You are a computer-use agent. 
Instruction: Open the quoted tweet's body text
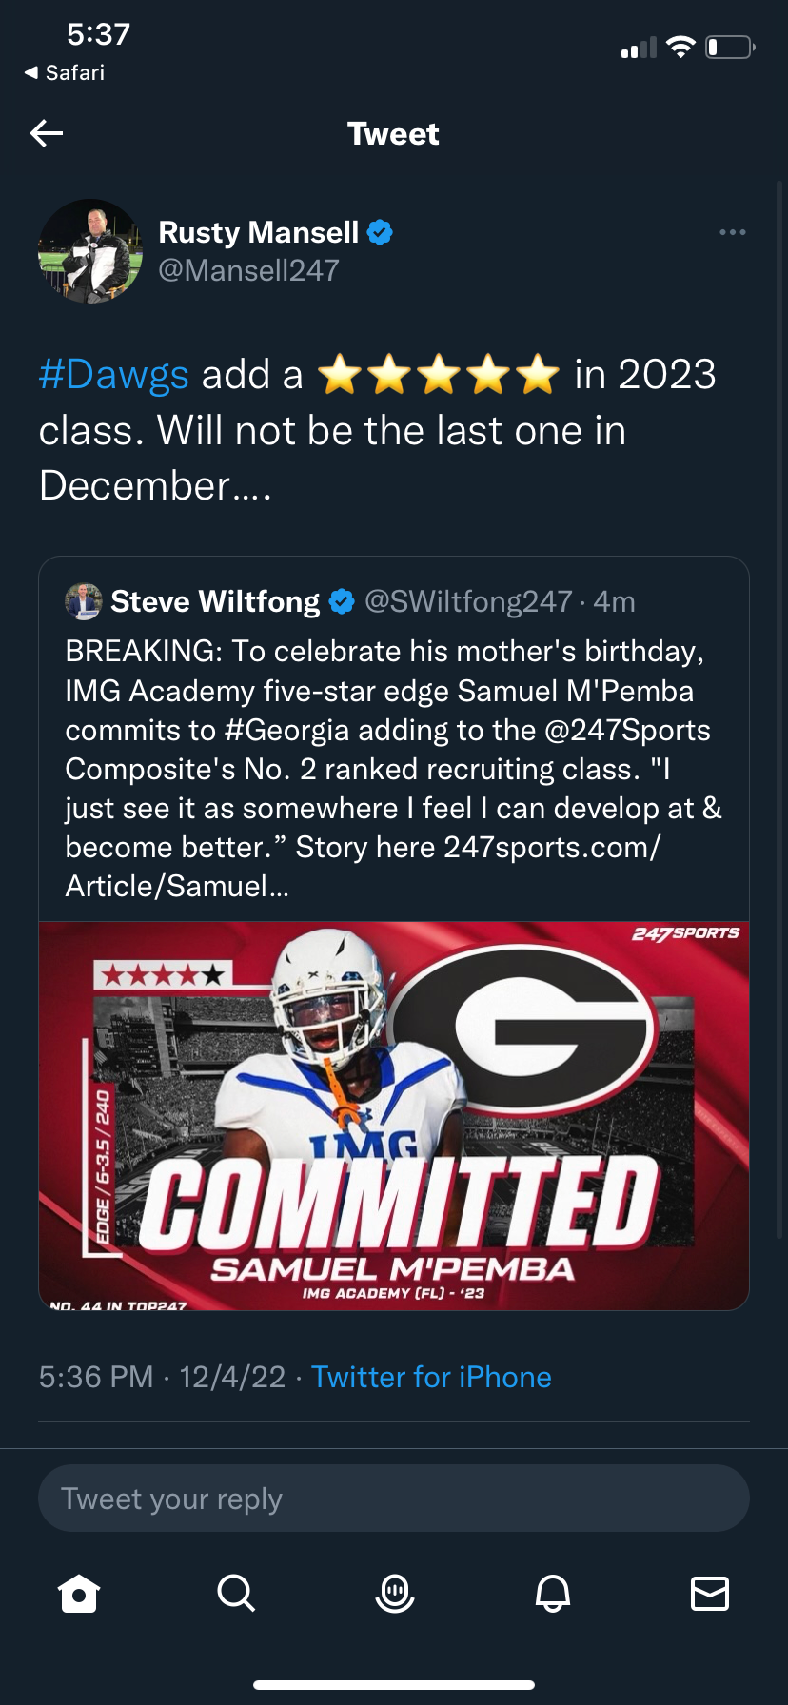394,768
